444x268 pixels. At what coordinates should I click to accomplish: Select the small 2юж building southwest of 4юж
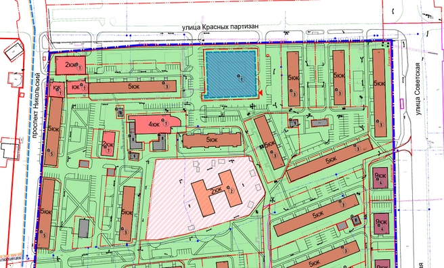click(x=108, y=143)
